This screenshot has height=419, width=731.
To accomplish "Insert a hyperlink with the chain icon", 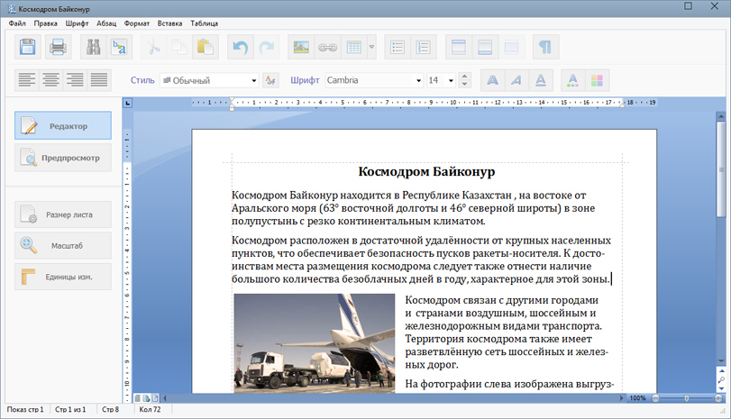I will pos(328,47).
